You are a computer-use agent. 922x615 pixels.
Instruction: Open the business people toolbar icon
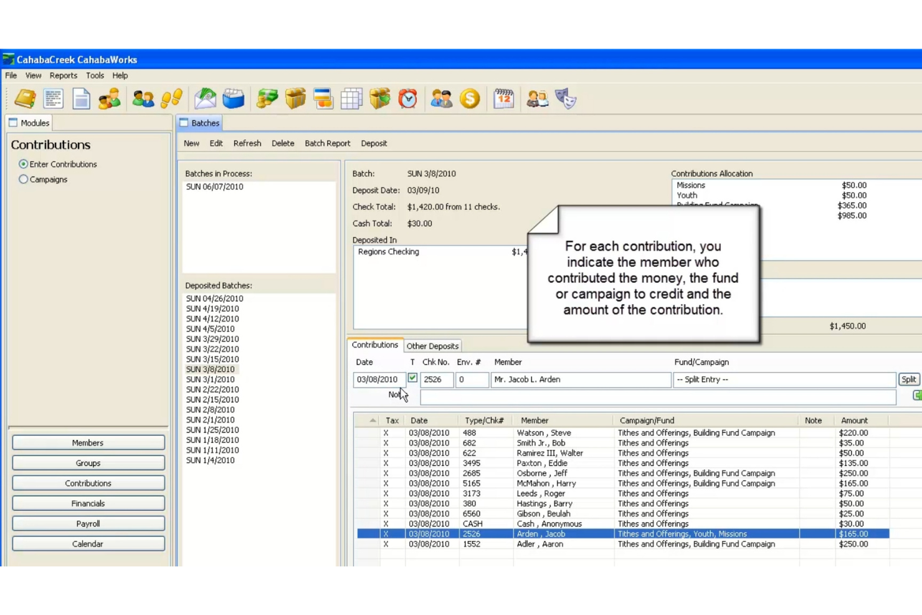point(442,98)
